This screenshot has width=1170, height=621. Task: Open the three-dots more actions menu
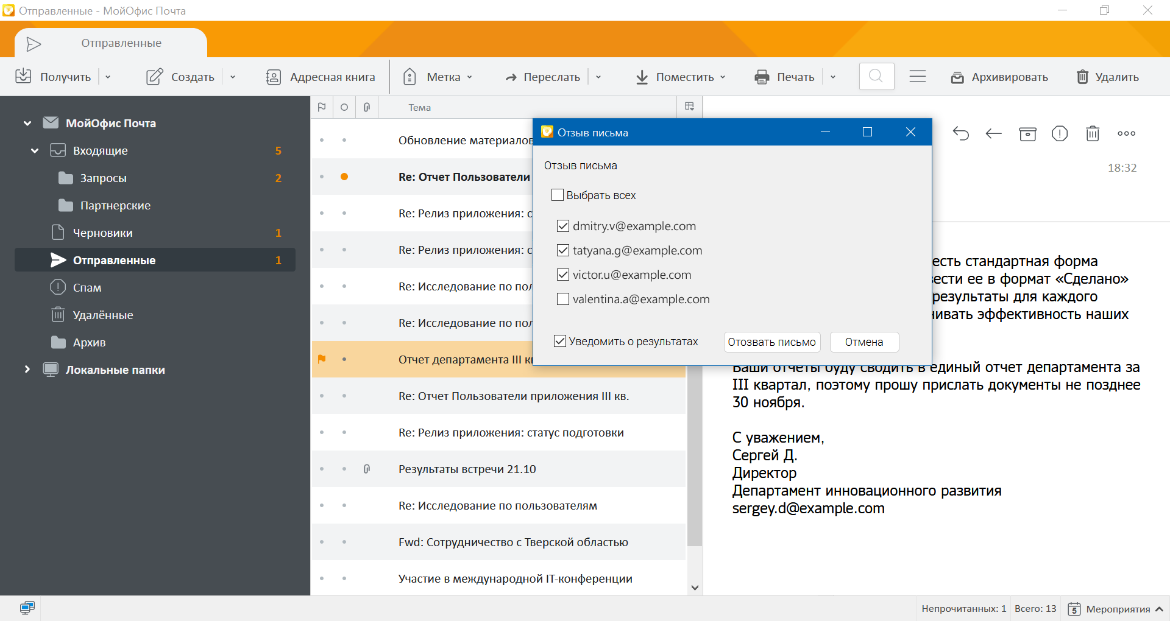click(x=1126, y=133)
